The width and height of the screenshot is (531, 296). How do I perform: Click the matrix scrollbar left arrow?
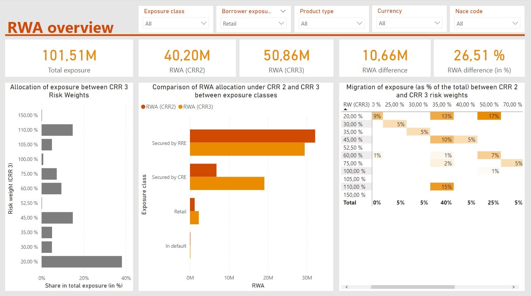346,287
